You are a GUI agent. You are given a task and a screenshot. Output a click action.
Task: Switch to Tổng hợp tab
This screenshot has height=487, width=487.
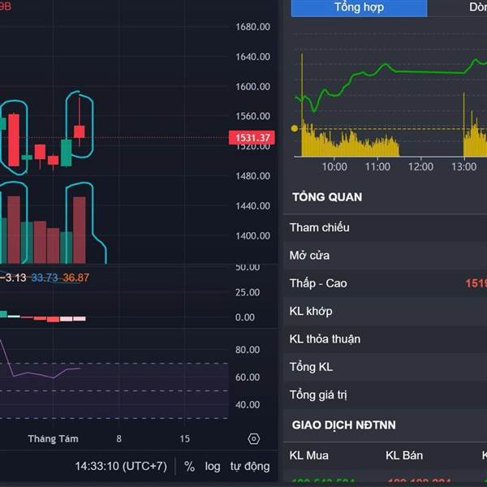coord(359,8)
